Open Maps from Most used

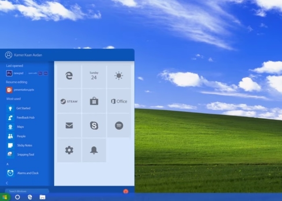pos(20,127)
